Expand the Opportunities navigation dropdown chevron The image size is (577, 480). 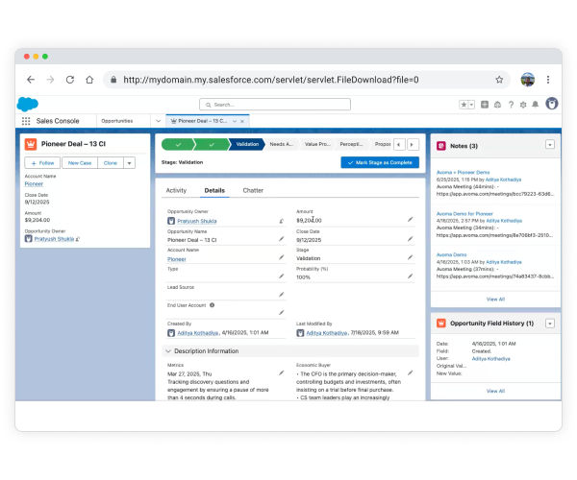[x=159, y=121]
